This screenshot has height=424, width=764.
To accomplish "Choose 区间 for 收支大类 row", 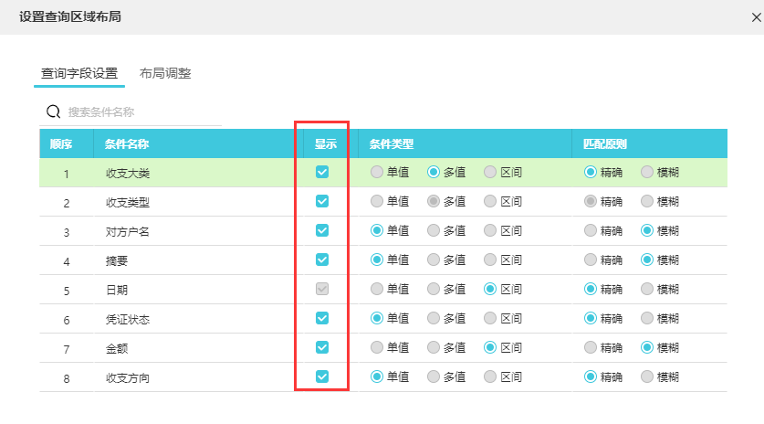I will pyautogui.click(x=490, y=172).
